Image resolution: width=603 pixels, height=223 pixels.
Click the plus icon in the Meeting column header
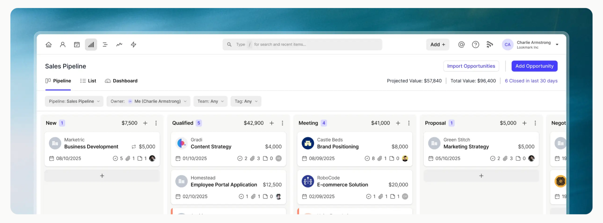(x=398, y=123)
